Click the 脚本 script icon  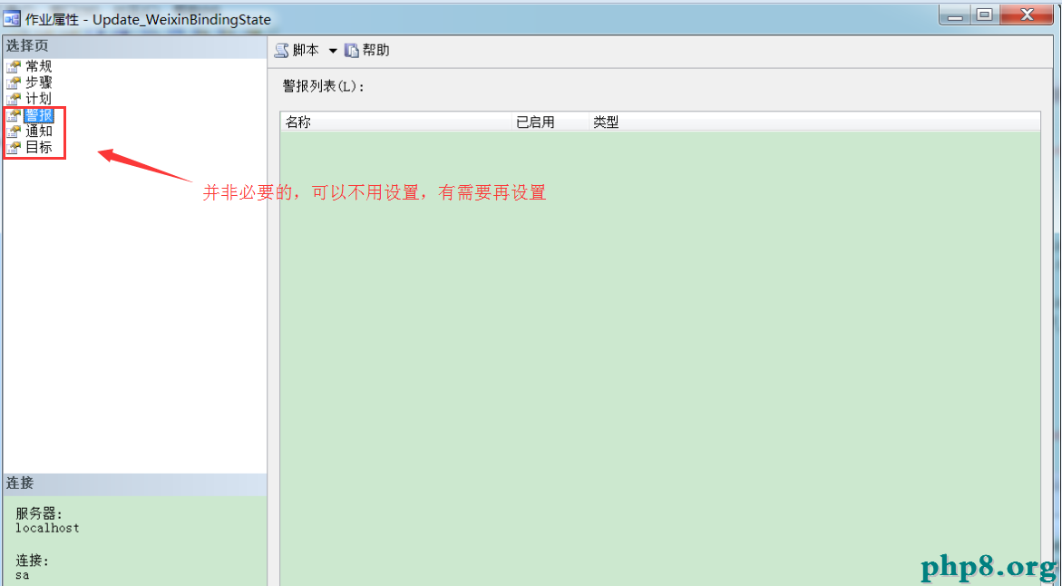[282, 51]
